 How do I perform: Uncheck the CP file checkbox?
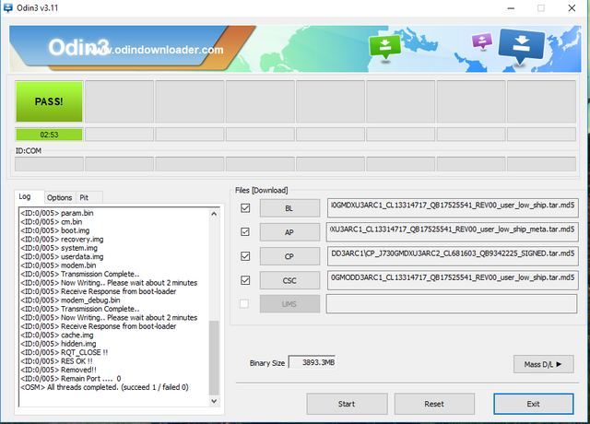tap(245, 256)
